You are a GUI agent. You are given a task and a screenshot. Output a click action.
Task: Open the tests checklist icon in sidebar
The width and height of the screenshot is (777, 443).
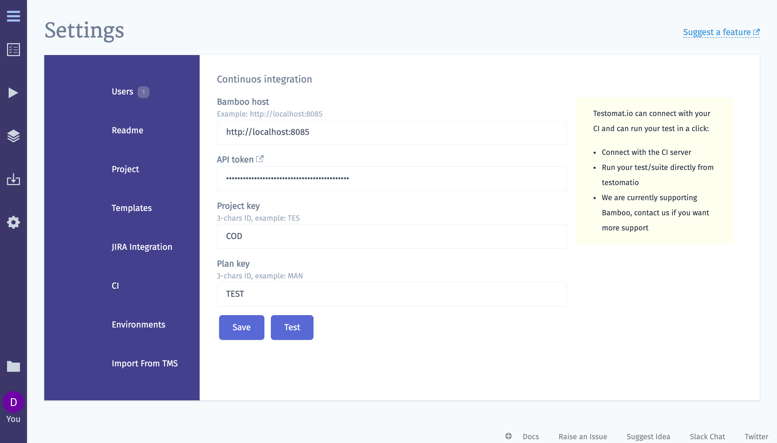[x=13, y=50]
